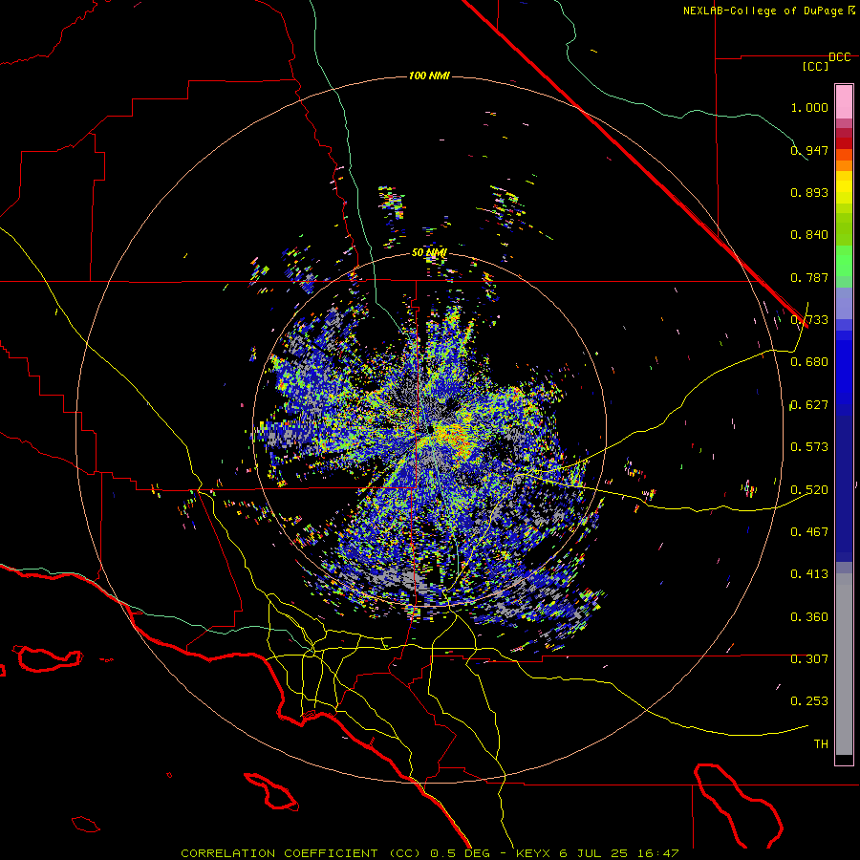Select the 0.467 scale value
This screenshot has width=860, height=860.
click(809, 532)
